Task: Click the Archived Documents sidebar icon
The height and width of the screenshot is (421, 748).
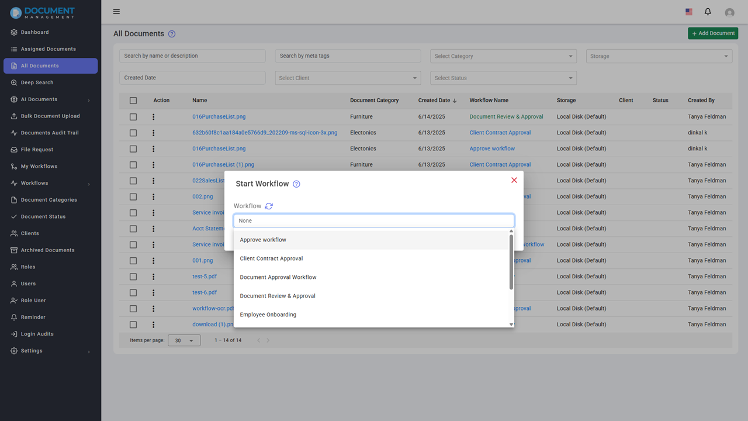Action: pyautogui.click(x=14, y=250)
